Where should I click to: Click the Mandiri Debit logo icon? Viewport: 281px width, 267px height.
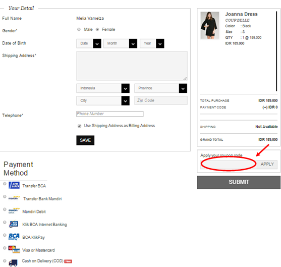[x=14, y=211]
